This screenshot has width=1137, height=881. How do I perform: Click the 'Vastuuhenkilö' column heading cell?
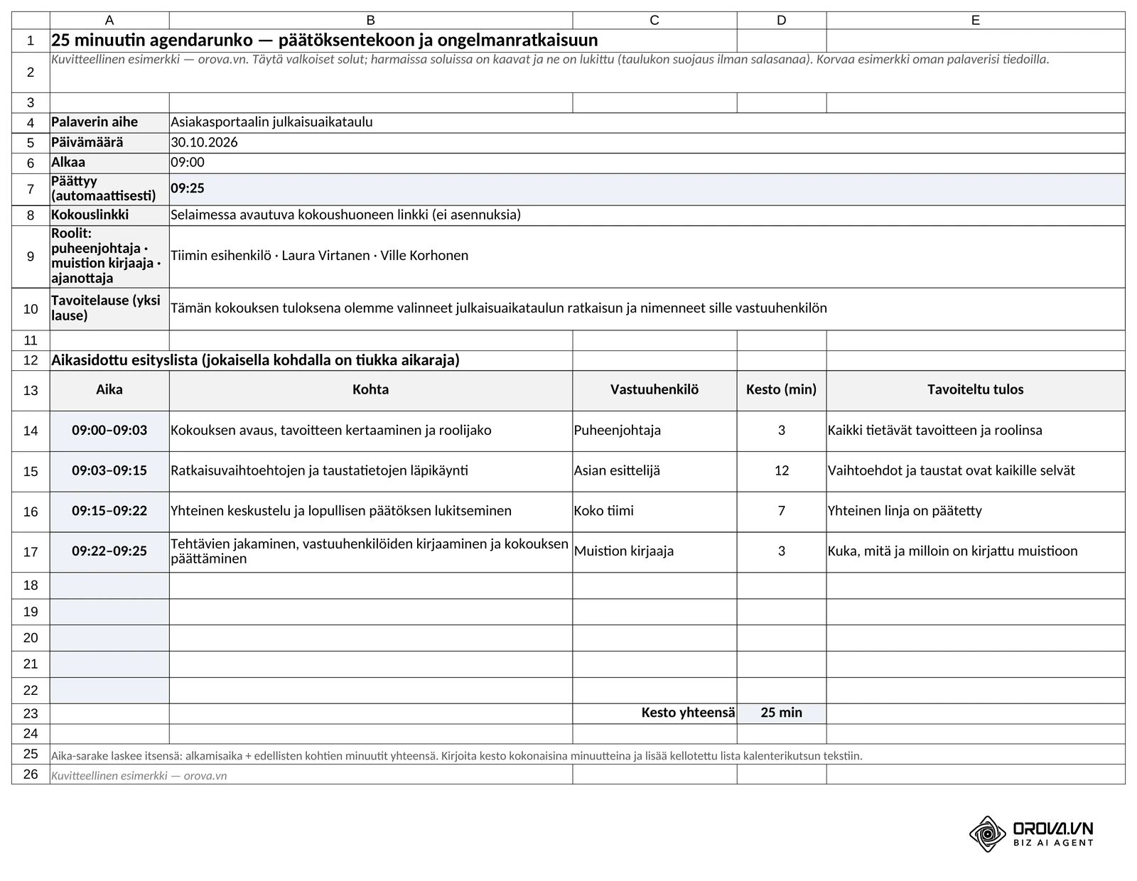(x=654, y=390)
